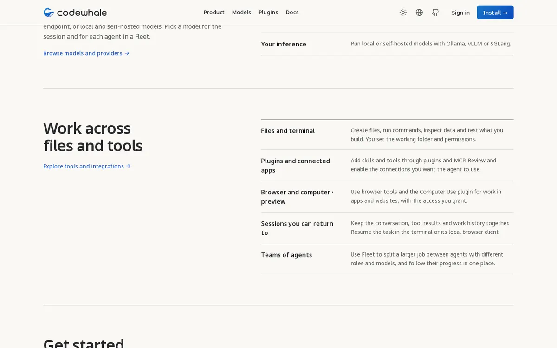Click the blue Install button
This screenshot has width=557, height=348.
495,13
